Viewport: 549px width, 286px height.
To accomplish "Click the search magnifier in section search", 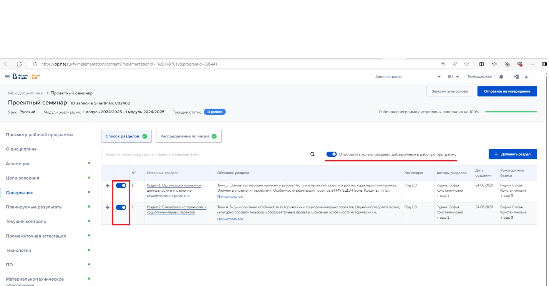I will (312, 154).
